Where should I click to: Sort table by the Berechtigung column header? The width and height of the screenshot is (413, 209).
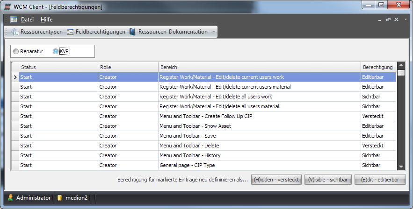(x=377, y=67)
